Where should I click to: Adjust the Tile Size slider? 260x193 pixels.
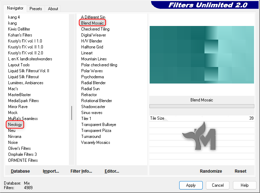pos(202,118)
